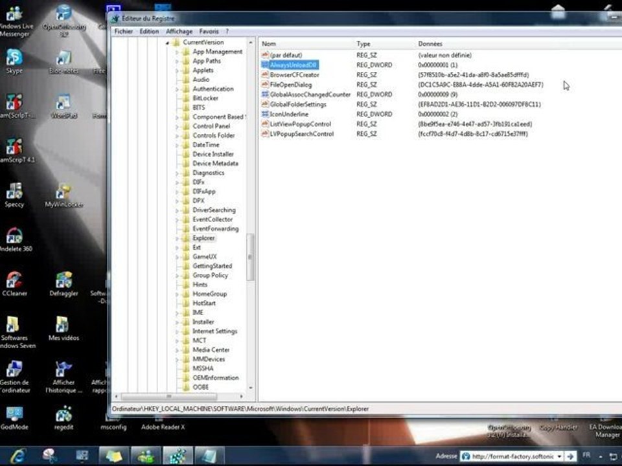Select the HomeGroup folder icon
Viewport: 622px width, 466px height.
(x=186, y=294)
